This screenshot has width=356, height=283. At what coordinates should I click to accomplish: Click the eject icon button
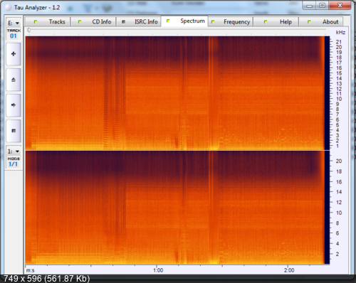pos(14,80)
